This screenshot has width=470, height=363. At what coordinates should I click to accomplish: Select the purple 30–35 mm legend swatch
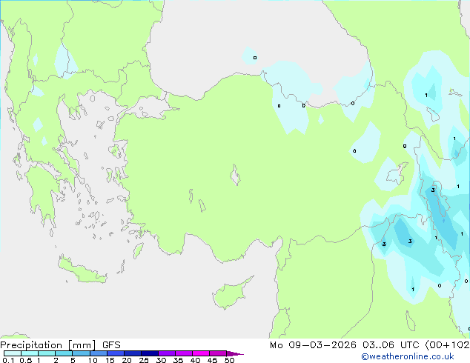167,353
